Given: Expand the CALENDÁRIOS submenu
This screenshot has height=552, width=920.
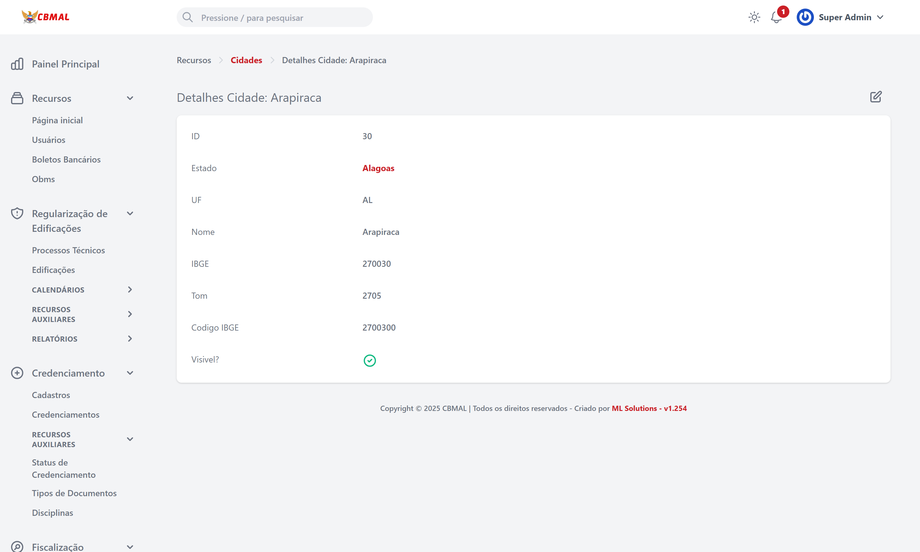Looking at the screenshot, I should pos(130,290).
